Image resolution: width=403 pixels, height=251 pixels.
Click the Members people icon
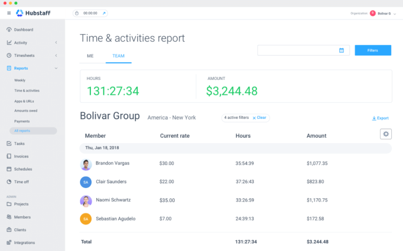pos(9,217)
